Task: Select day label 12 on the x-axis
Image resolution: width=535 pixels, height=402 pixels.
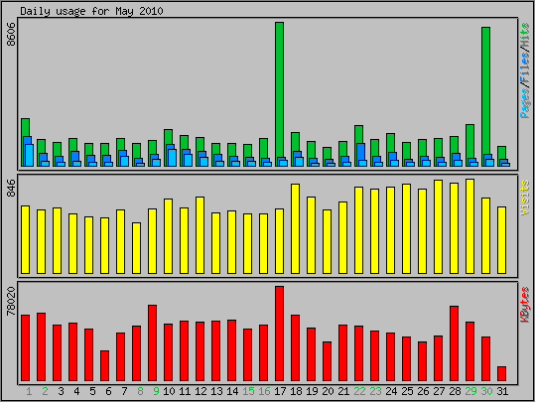Action: coord(201,391)
